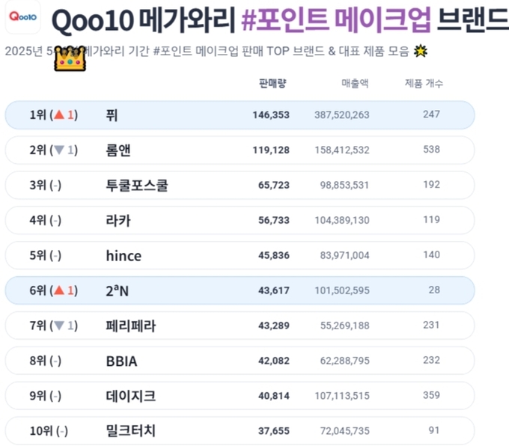Click product count 359
The width and height of the screenshot is (509, 446).
[x=431, y=395]
